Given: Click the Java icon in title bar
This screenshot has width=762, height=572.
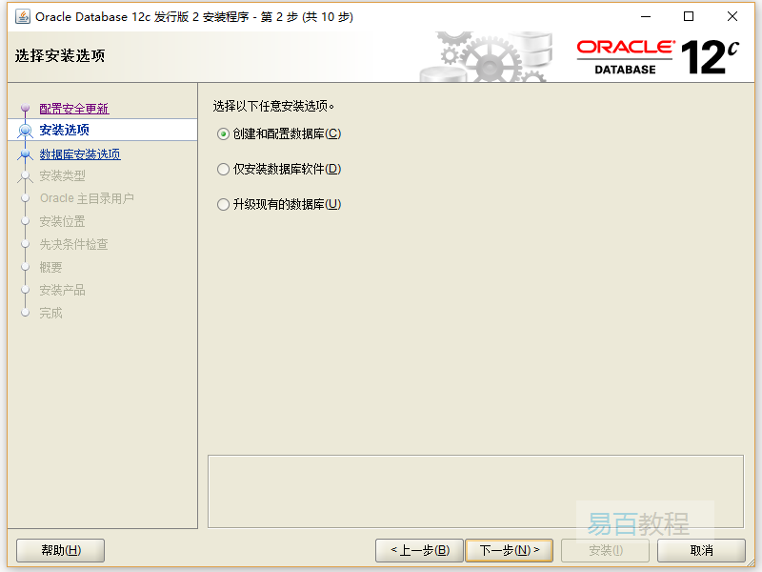Looking at the screenshot, I should click(22, 16).
